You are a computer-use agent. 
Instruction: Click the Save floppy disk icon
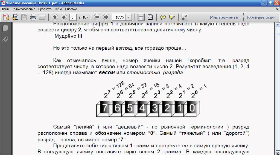(24, 17)
